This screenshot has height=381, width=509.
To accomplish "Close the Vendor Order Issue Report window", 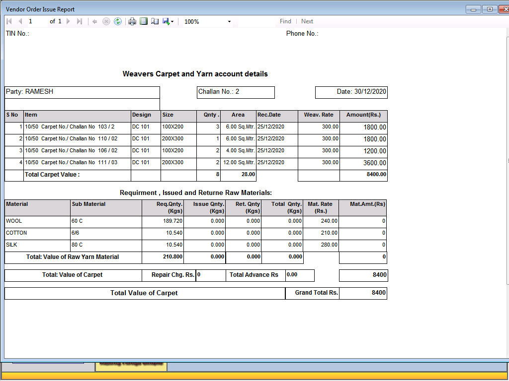I will coord(503,9).
